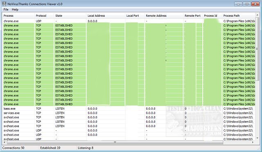Open the Help menu
The height and width of the screenshot is (152, 262).
[x=15, y=9]
